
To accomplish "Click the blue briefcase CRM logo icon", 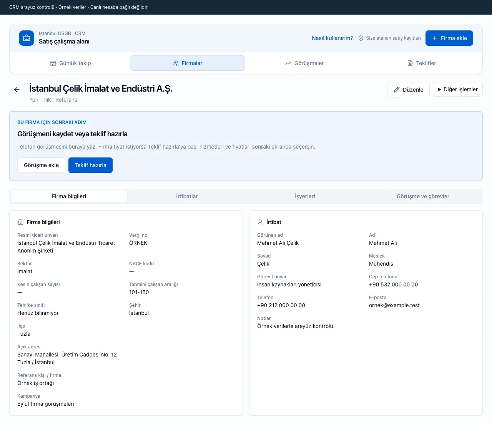I will [x=27, y=38].
